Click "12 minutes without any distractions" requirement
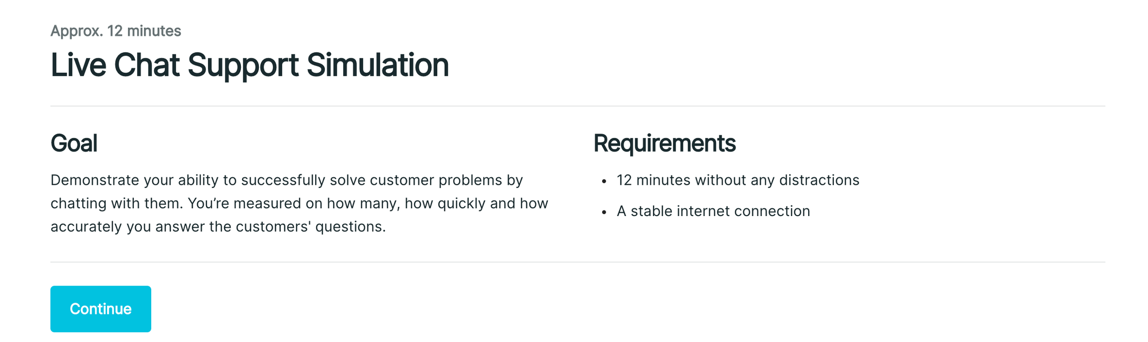1148x342 pixels. [x=737, y=180]
